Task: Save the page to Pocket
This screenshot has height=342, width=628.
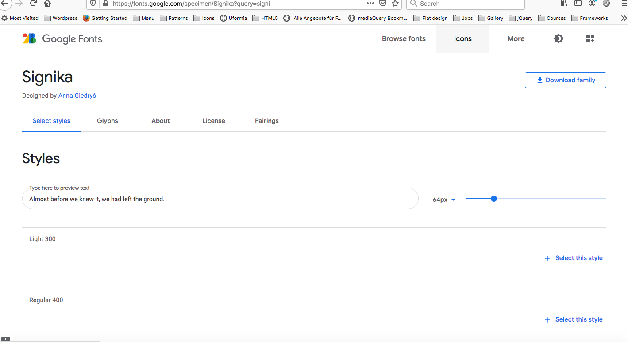Action: coord(383,4)
